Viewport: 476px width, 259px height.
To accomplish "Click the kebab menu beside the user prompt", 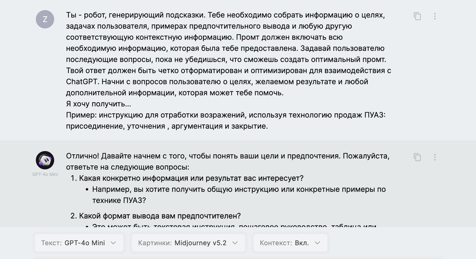I will (434, 16).
